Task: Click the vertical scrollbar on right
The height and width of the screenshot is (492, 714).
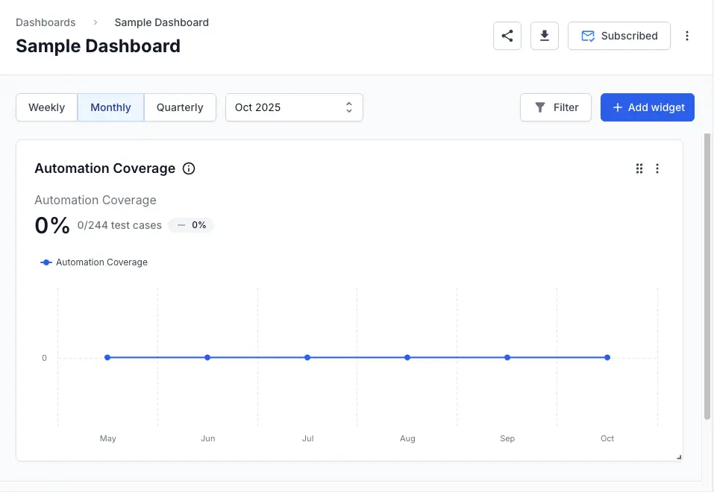Action: coord(707,276)
